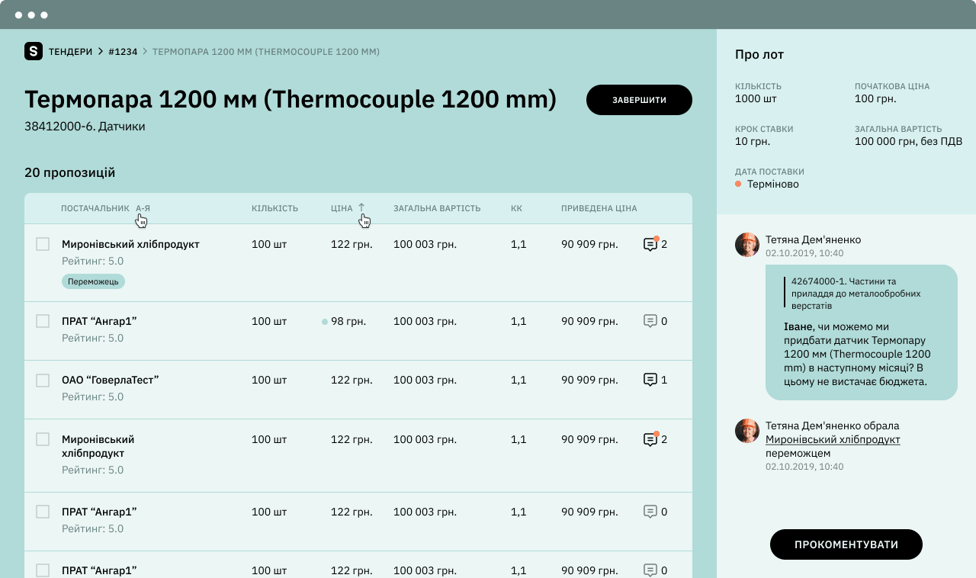Screen dimensions: 976x578
Task: Open comments icon in the 98 грн. Ангар1 row
Action: [650, 321]
